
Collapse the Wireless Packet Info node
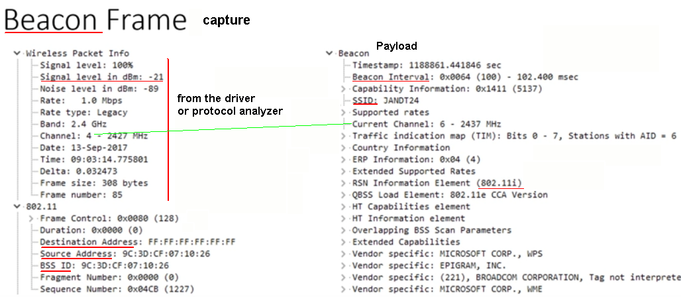click(x=16, y=53)
